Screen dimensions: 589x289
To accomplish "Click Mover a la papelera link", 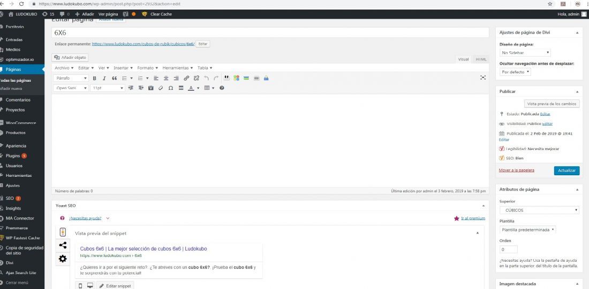I will (517, 170).
